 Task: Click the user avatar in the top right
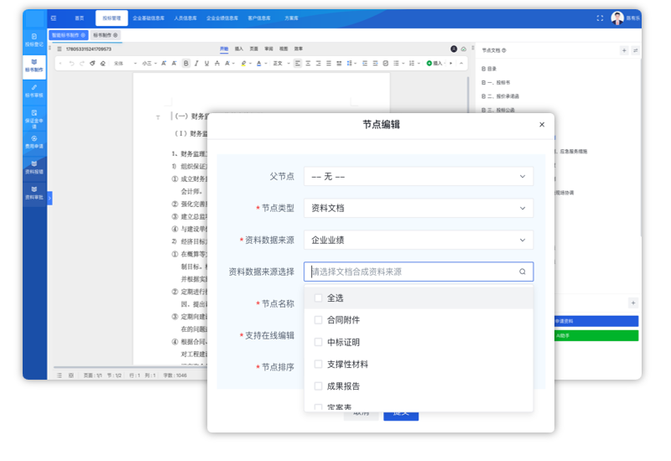click(x=617, y=18)
